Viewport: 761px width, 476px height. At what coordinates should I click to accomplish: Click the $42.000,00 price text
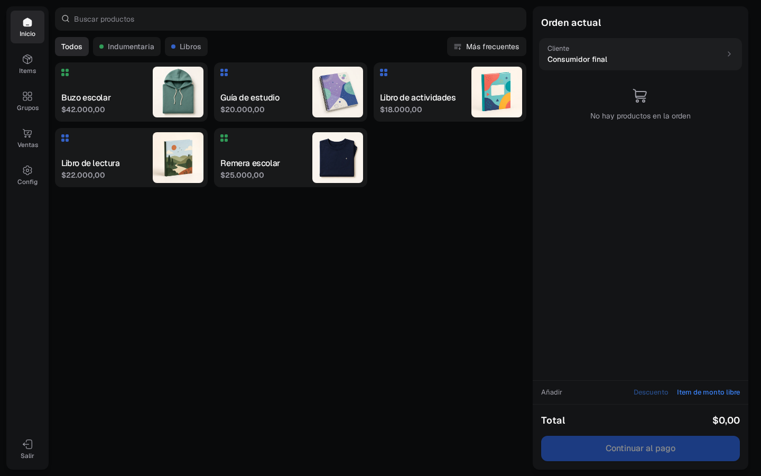click(x=83, y=109)
